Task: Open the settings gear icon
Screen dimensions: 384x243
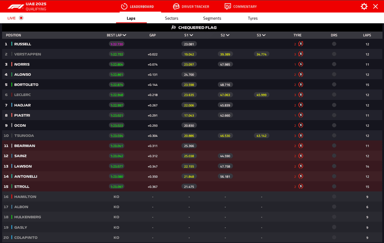Action: tap(364, 6)
